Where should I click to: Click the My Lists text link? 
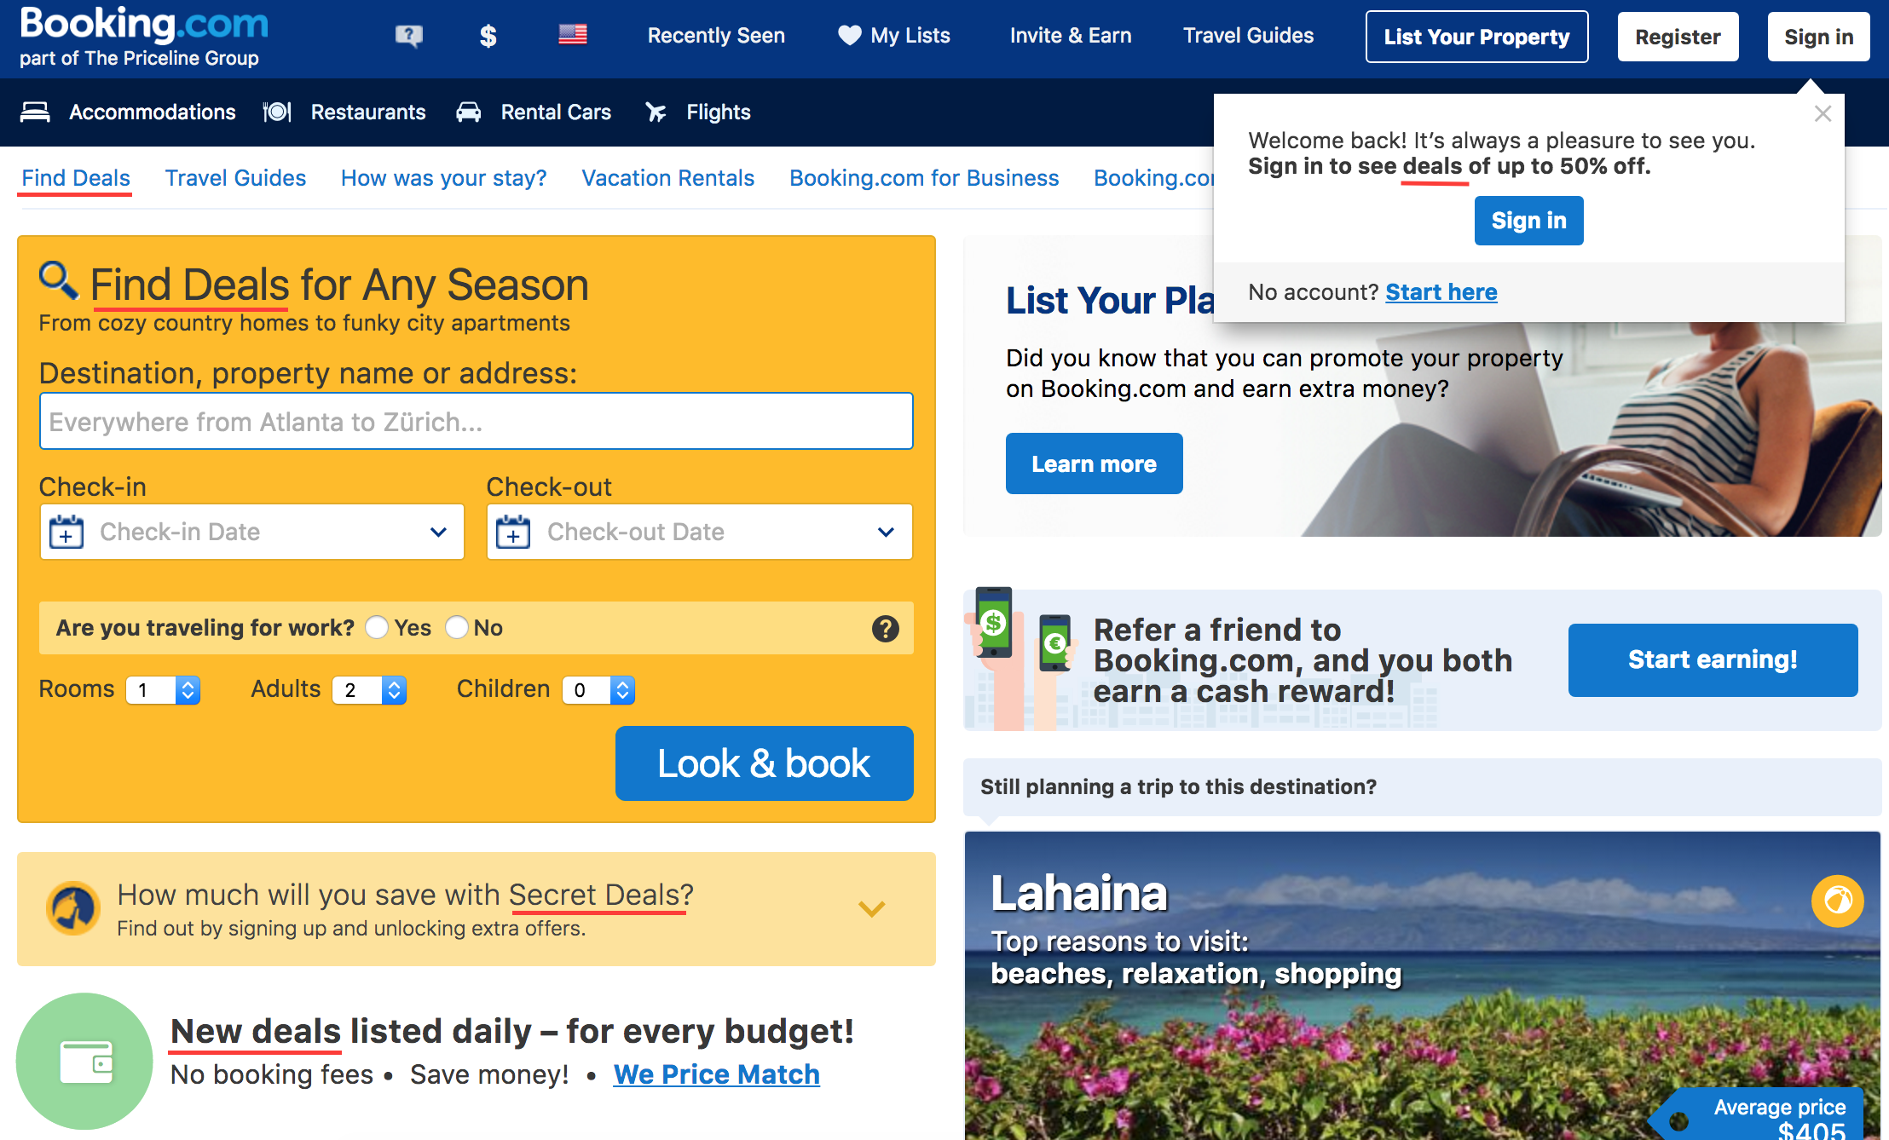(x=910, y=36)
